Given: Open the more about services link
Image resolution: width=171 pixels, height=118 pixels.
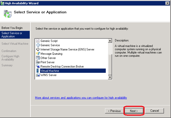Looking at the screenshot, I should (81, 98).
